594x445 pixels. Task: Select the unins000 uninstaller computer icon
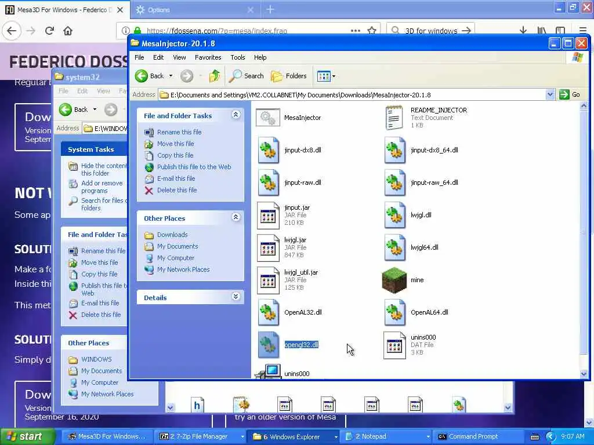pyautogui.click(x=268, y=371)
